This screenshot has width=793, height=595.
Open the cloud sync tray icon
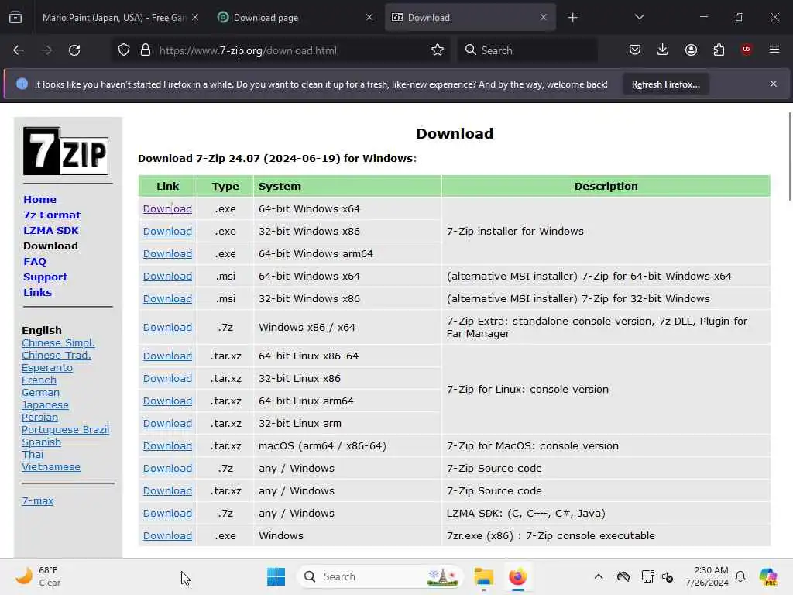click(x=623, y=576)
